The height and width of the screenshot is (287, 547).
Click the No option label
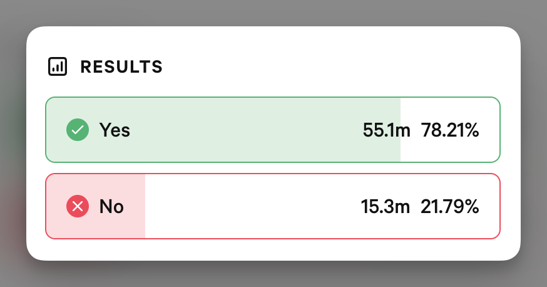(x=111, y=206)
